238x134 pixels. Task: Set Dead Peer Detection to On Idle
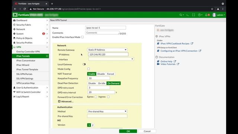(x=102, y=83)
